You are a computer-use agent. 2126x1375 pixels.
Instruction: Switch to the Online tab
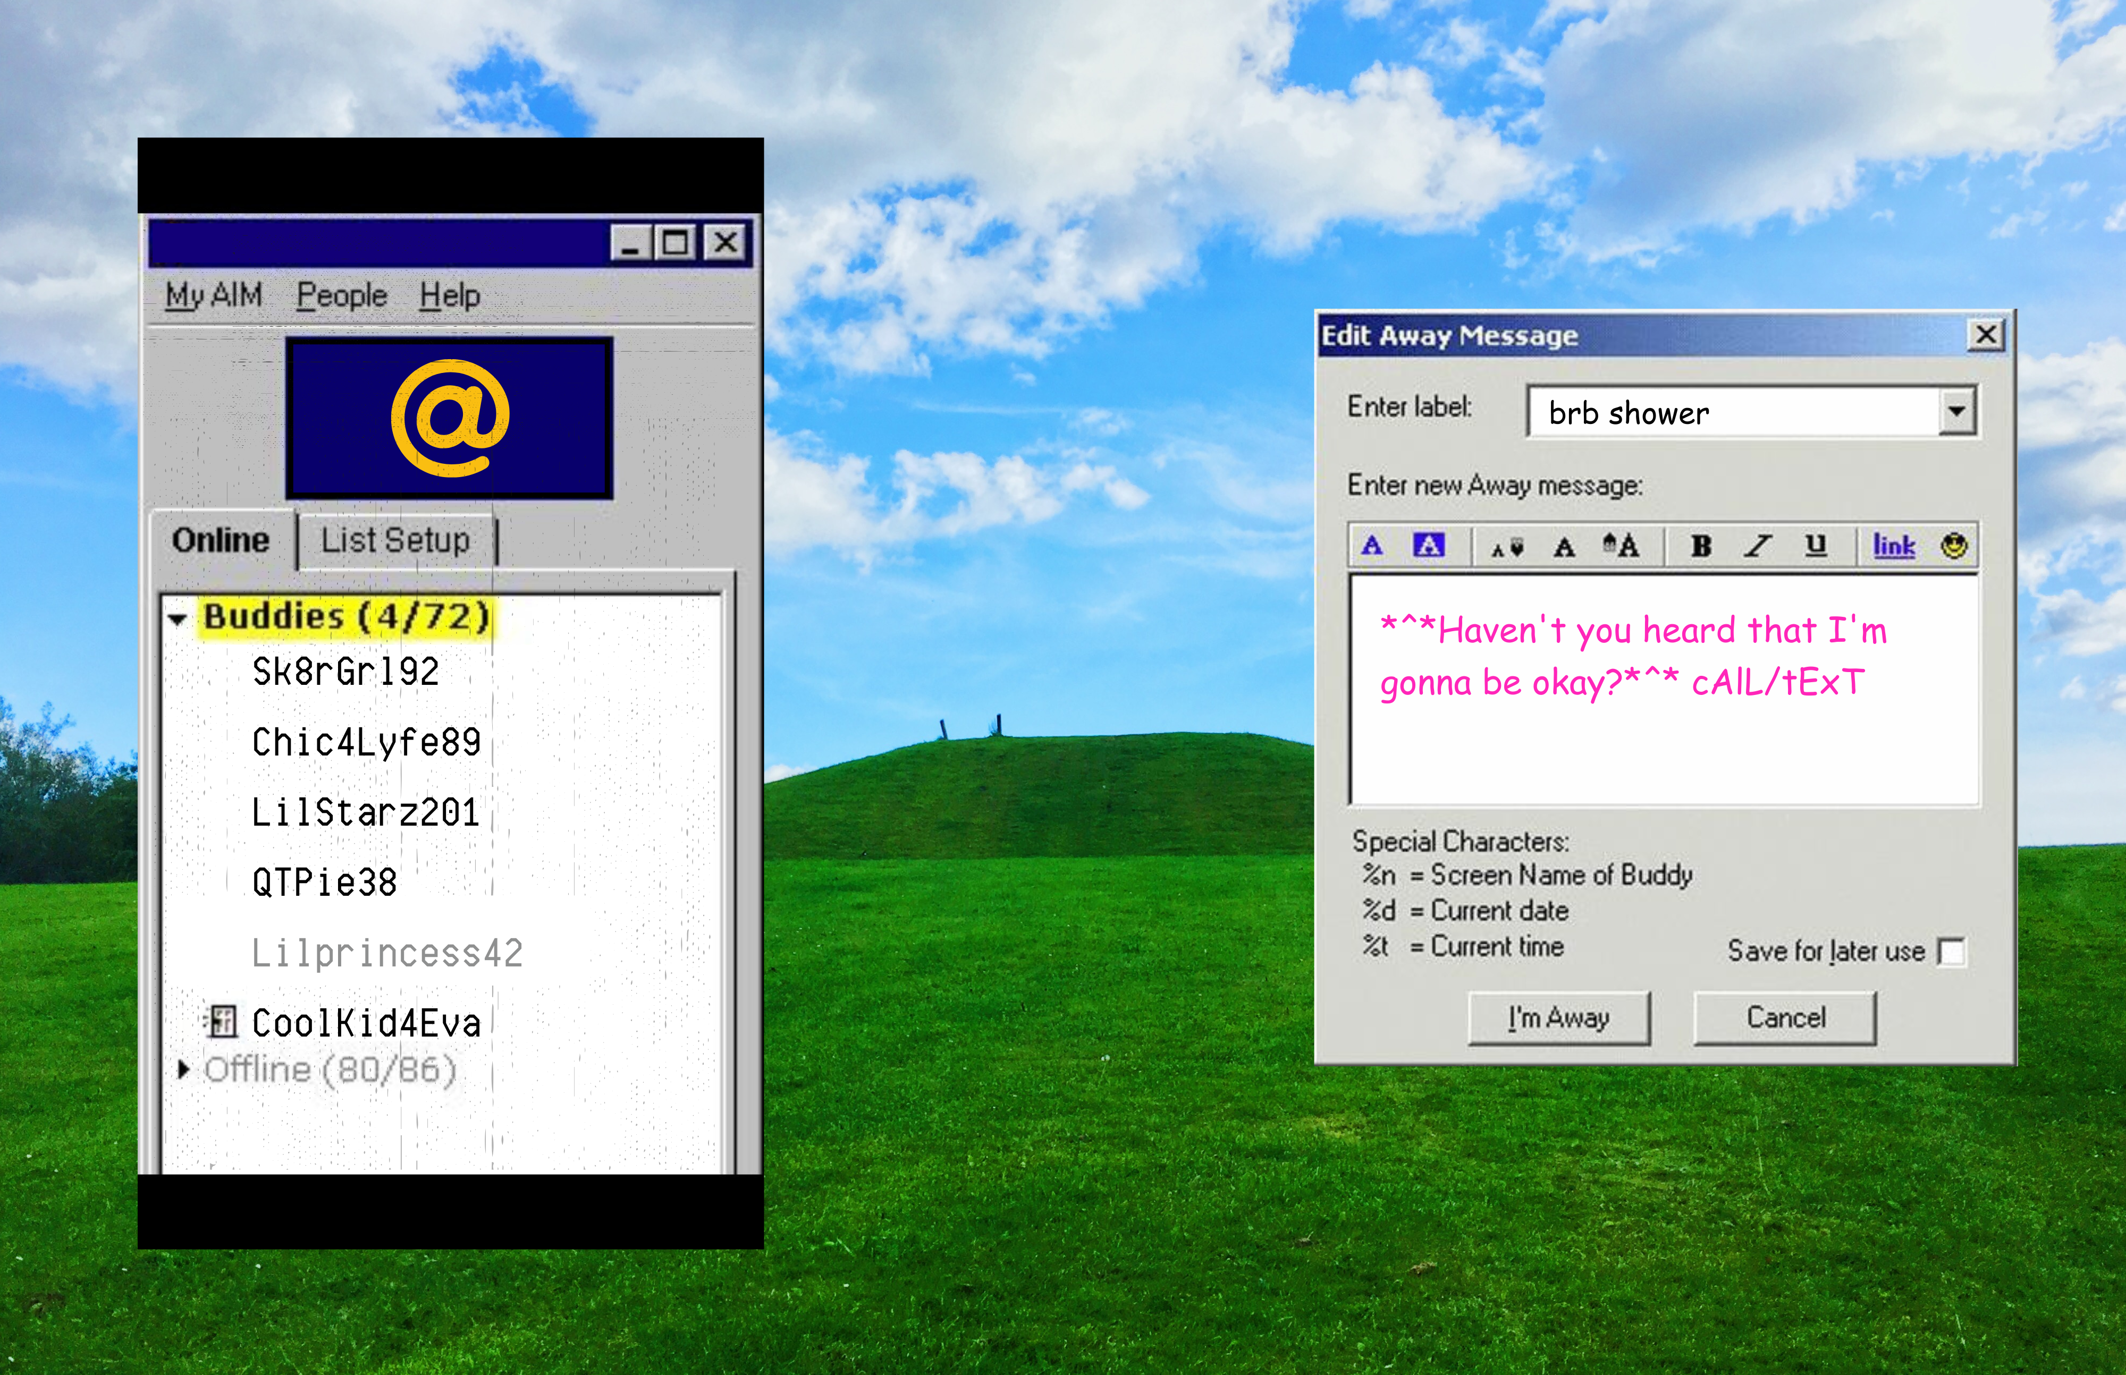coord(222,540)
